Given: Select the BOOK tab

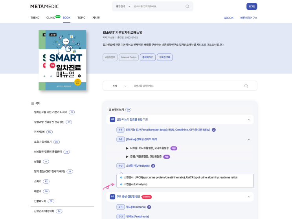Looking at the screenshot, I should [x=66, y=18].
